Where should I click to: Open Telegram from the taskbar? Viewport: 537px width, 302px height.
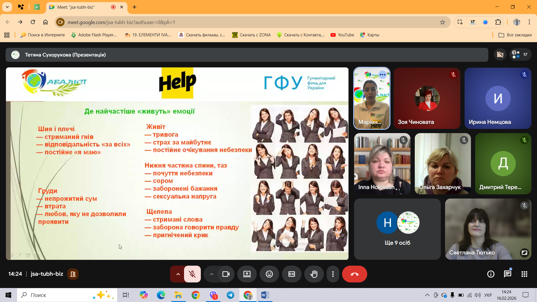[230, 295]
